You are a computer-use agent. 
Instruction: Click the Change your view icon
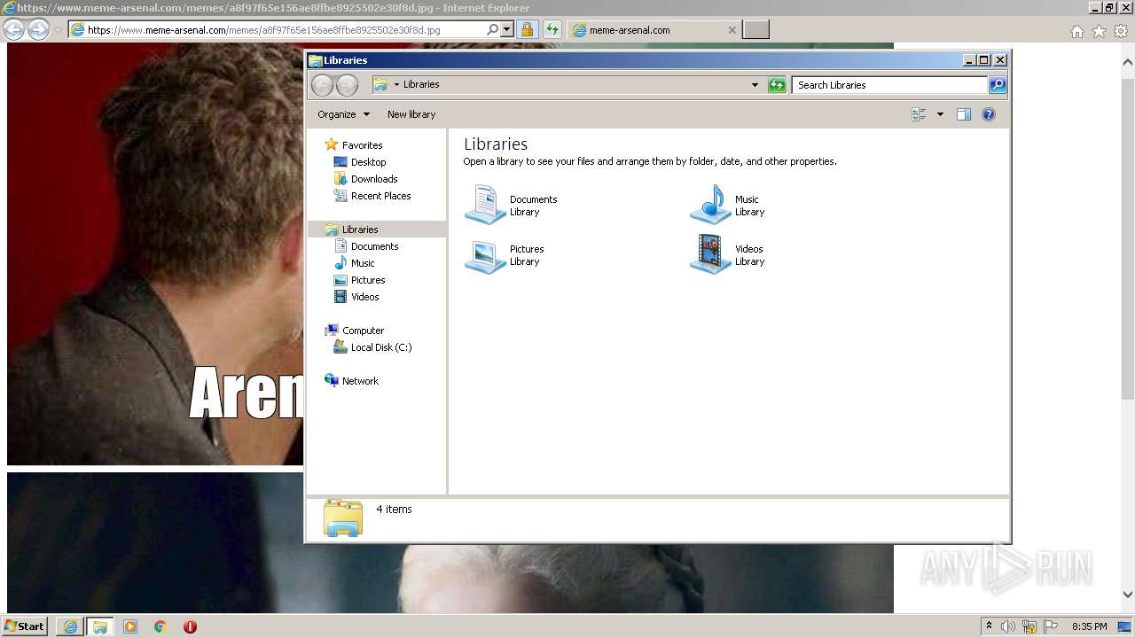[x=919, y=114]
